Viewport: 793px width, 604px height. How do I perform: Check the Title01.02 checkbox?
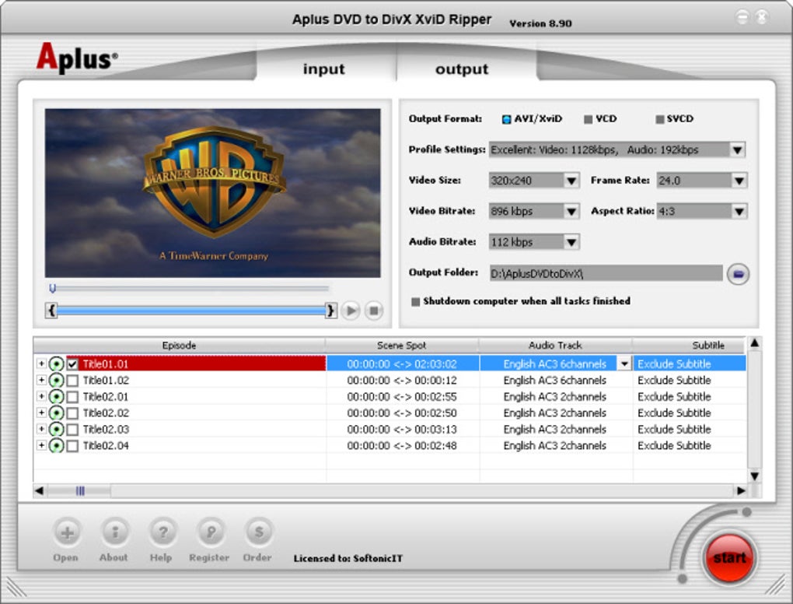click(x=72, y=380)
